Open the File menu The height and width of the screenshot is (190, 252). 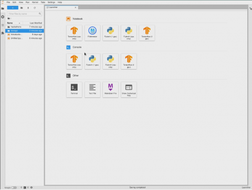click(x=8, y=2)
